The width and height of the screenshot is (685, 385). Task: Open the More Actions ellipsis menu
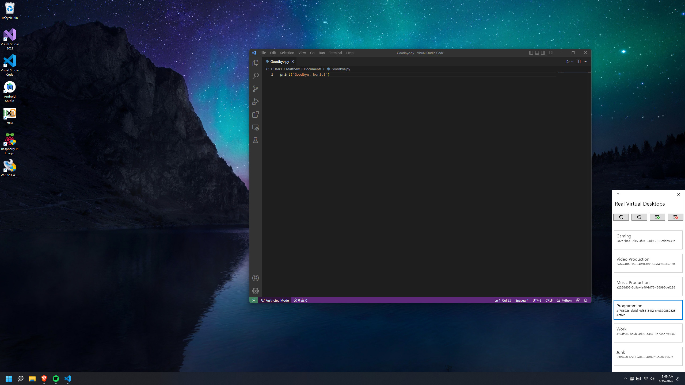pos(585,61)
